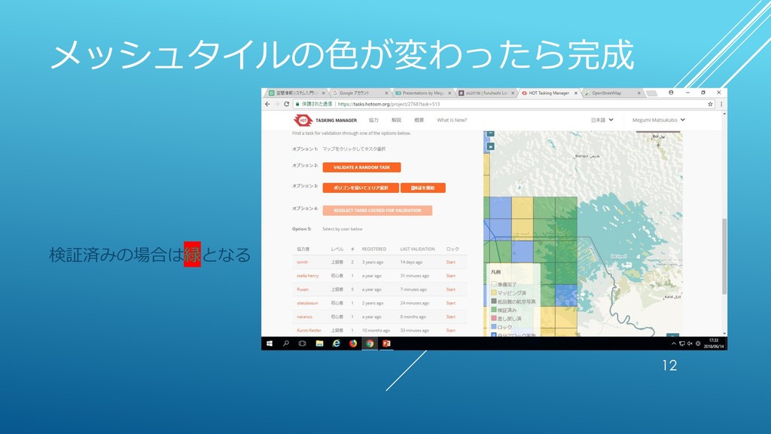This screenshot has height=434, width=771.
Task: Close the Presentations by Megu tab
Action: 449,93
